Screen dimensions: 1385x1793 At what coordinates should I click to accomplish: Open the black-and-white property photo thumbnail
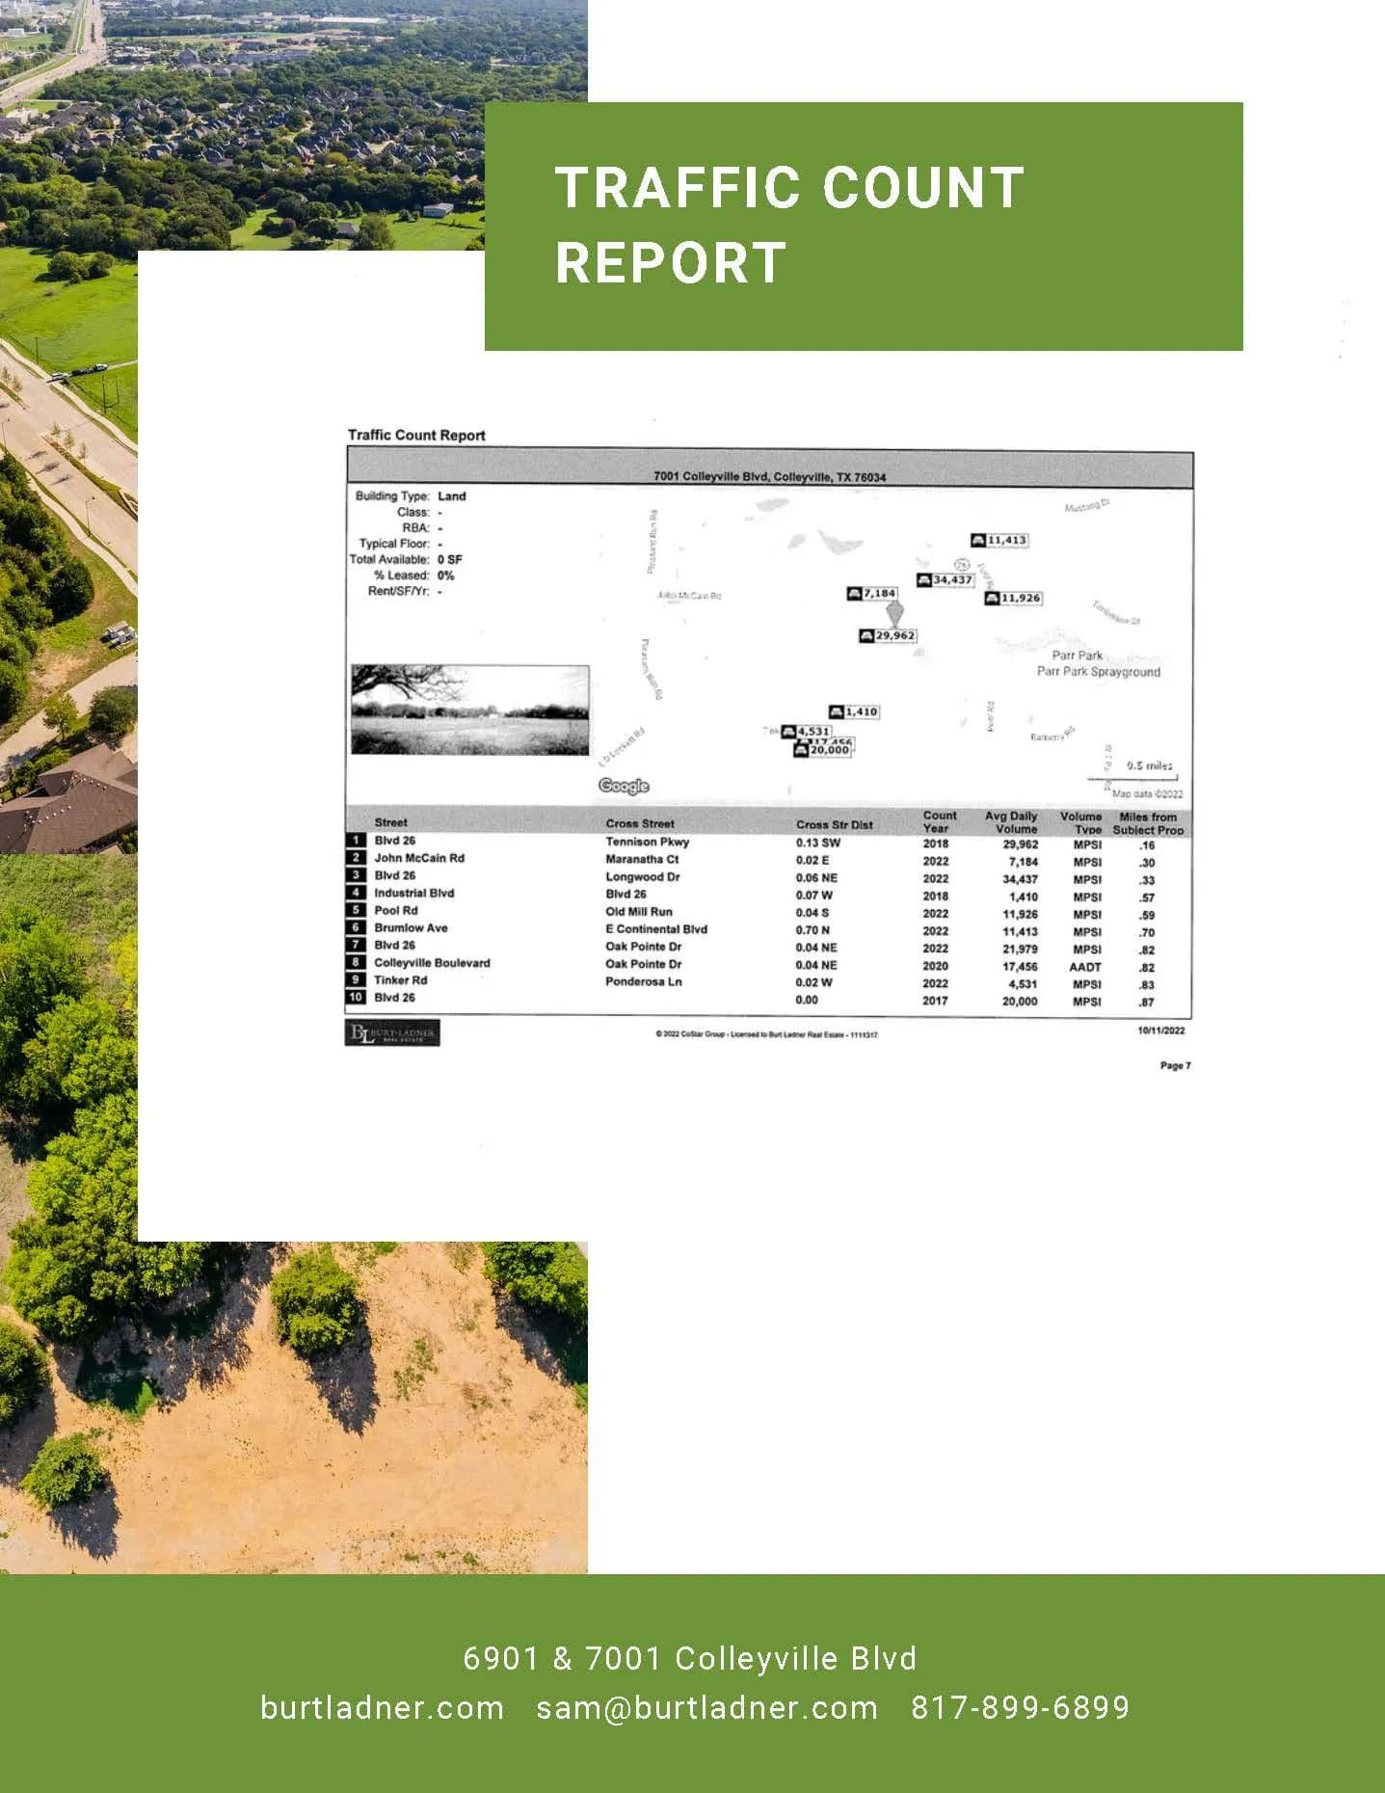[469, 709]
